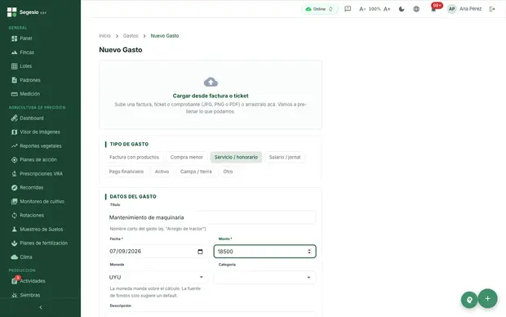The image size is (506, 317).
Task: Click Cargar desde factura o ticket area
Action: (211, 95)
